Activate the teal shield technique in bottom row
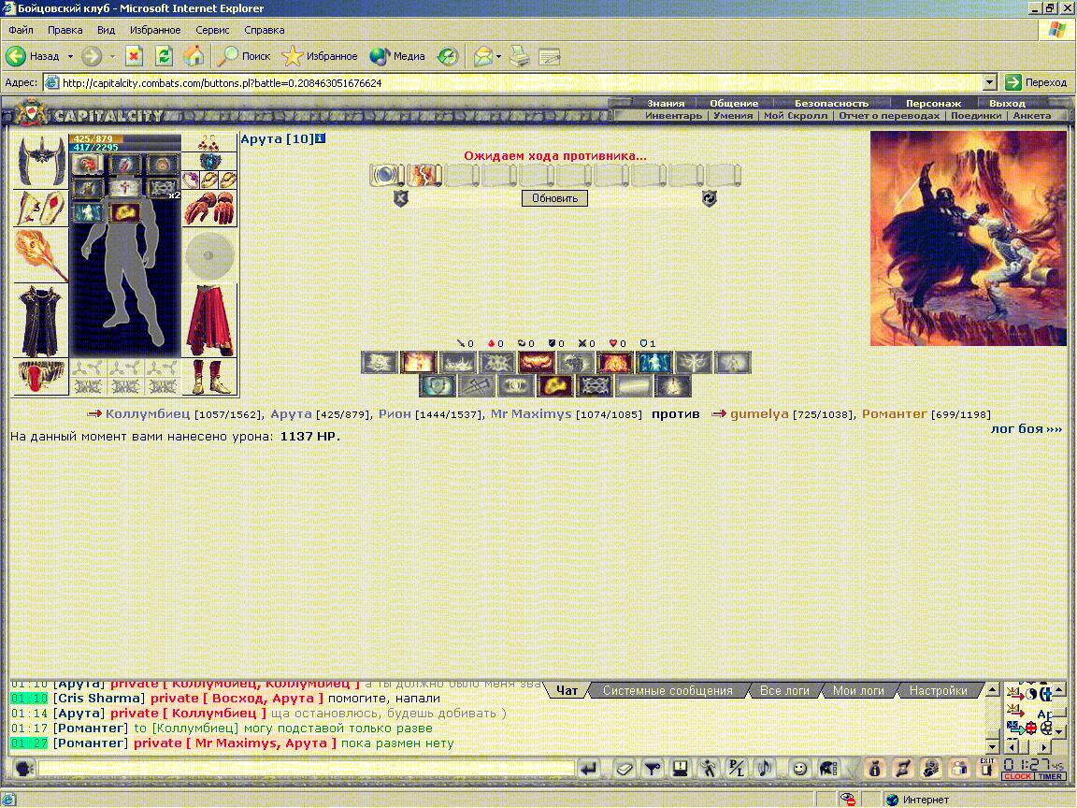Image resolution: width=1077 pixels, height=808 pixels. [x=438, y=386]
